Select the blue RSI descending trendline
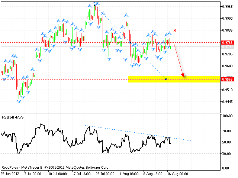The width and height of the screenshot is (238, 178). point(138,133)
